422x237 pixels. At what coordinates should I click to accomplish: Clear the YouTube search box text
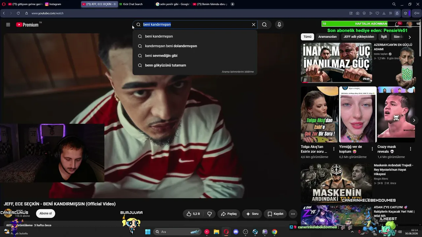(x=254, y=25)
